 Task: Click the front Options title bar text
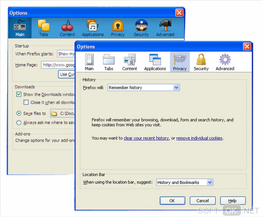tap(86, 47)
